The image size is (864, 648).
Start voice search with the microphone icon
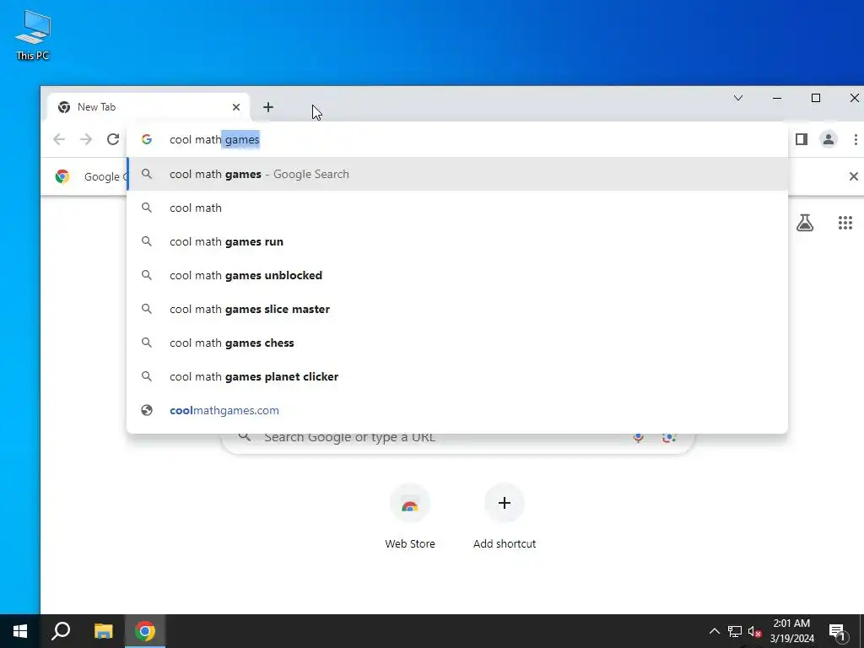coord(638,438)
